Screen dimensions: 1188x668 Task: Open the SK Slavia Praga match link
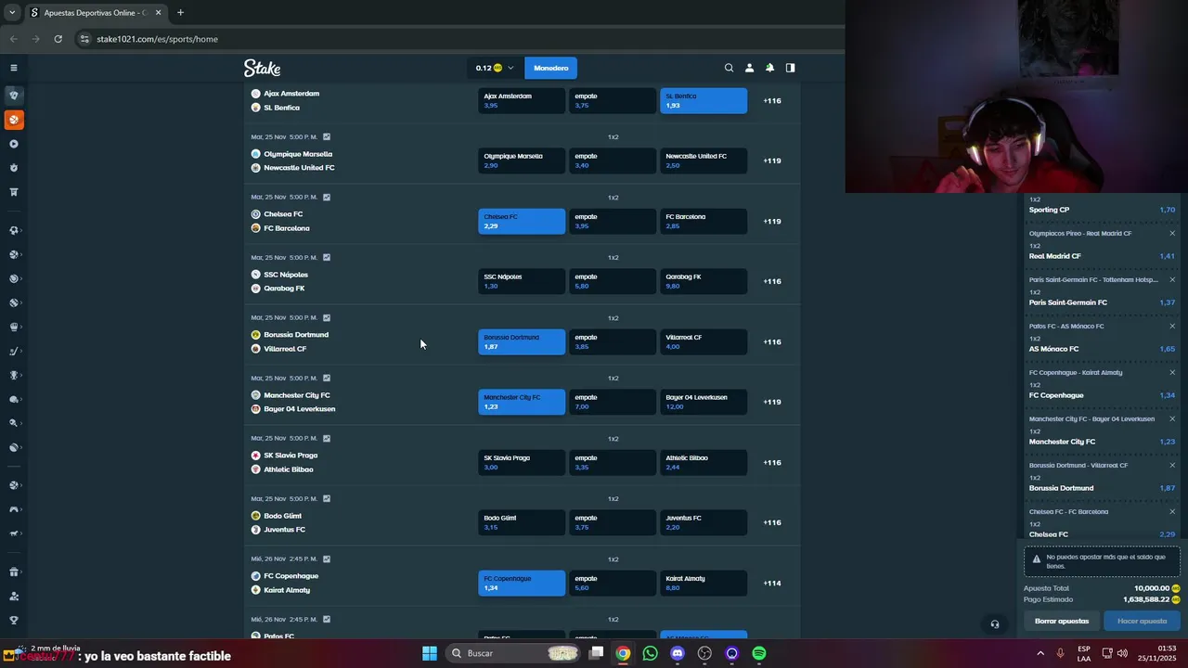point(291,456)
